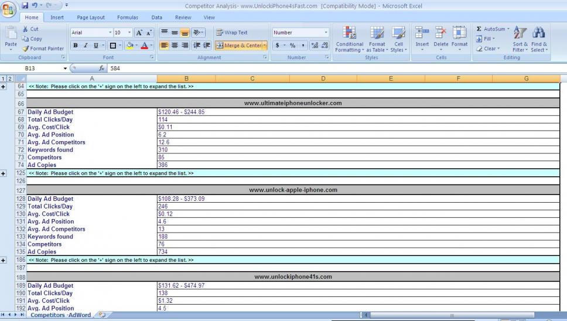Open the Page Layout ribbon tab
The image size is (567, 321).
91,18
